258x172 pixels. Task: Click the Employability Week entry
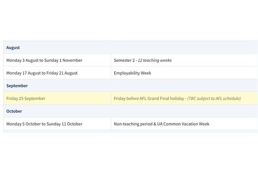coord(132,73)
